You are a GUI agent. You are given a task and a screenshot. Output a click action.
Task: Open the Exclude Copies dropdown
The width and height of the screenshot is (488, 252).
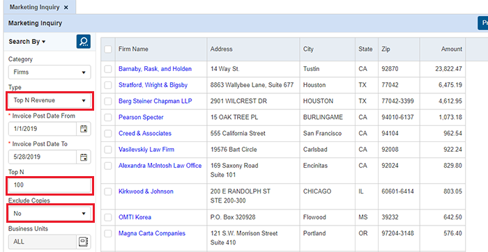49,214
